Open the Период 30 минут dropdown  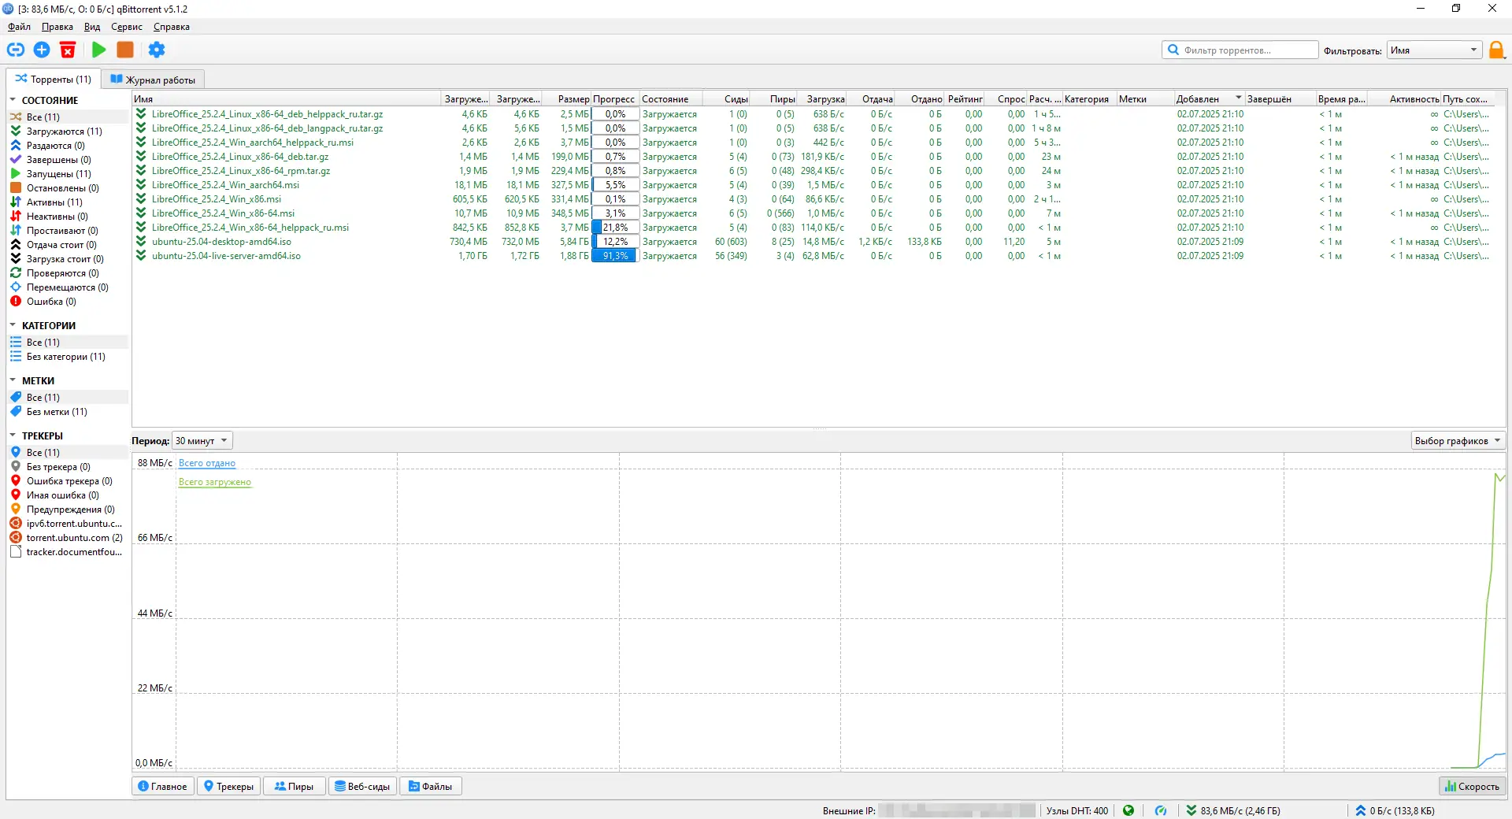click(202, 440)
